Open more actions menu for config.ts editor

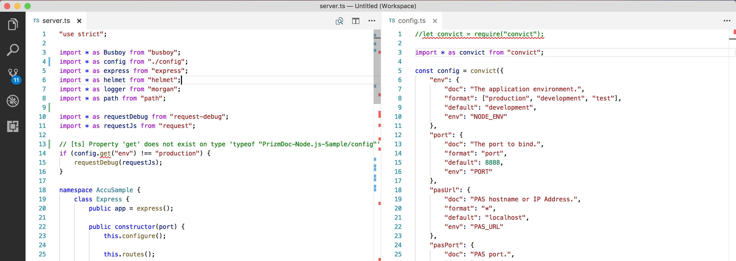727,21
